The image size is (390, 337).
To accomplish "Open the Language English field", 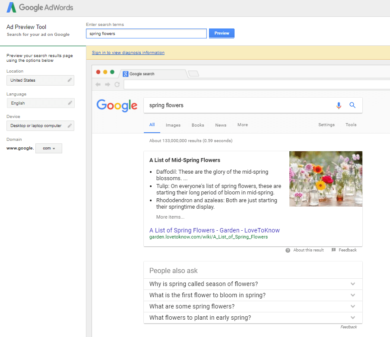I will [41, 103].
